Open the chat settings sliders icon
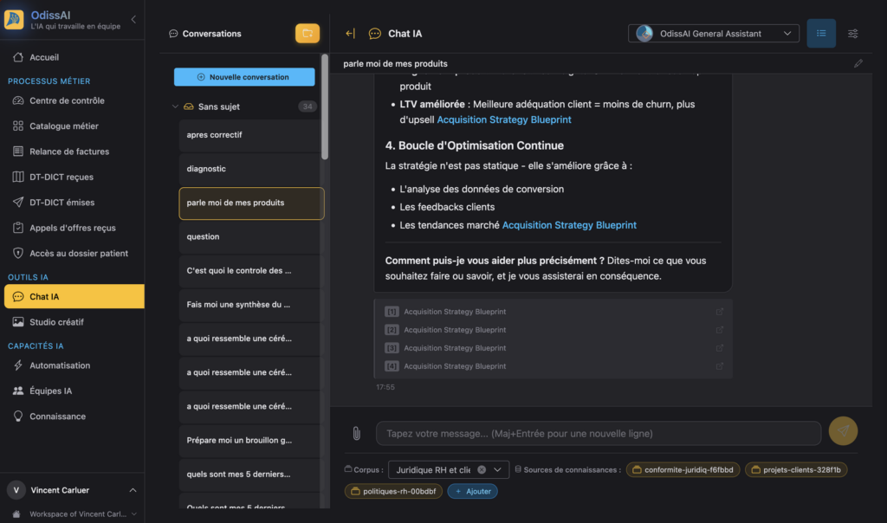 [x=852, y=34]
